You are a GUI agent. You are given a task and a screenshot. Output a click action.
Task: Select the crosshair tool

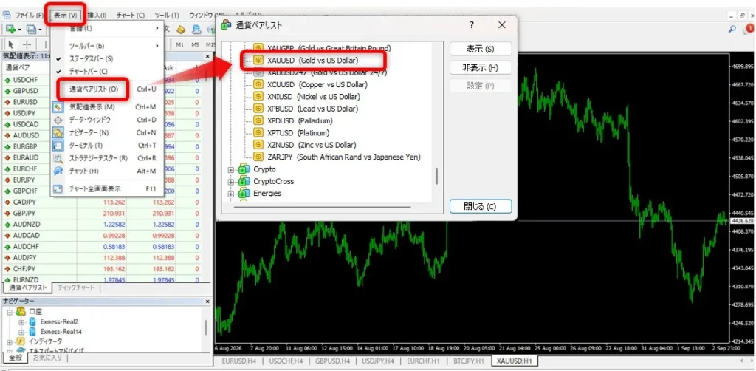(27, 44)
